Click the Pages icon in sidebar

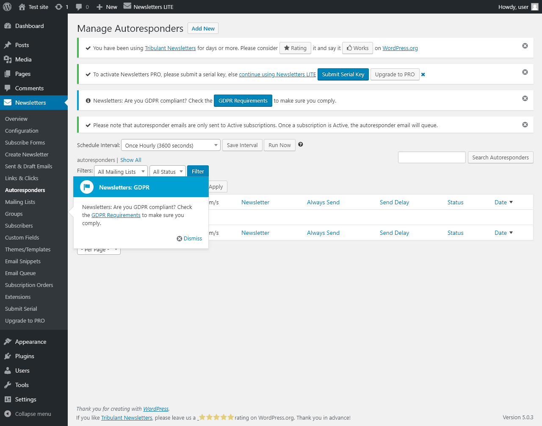pyautogui.click(x=8, y=74)
